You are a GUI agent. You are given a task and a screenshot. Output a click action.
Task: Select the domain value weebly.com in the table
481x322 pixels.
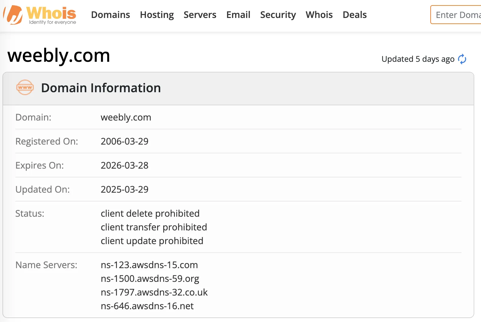(126, 117)
